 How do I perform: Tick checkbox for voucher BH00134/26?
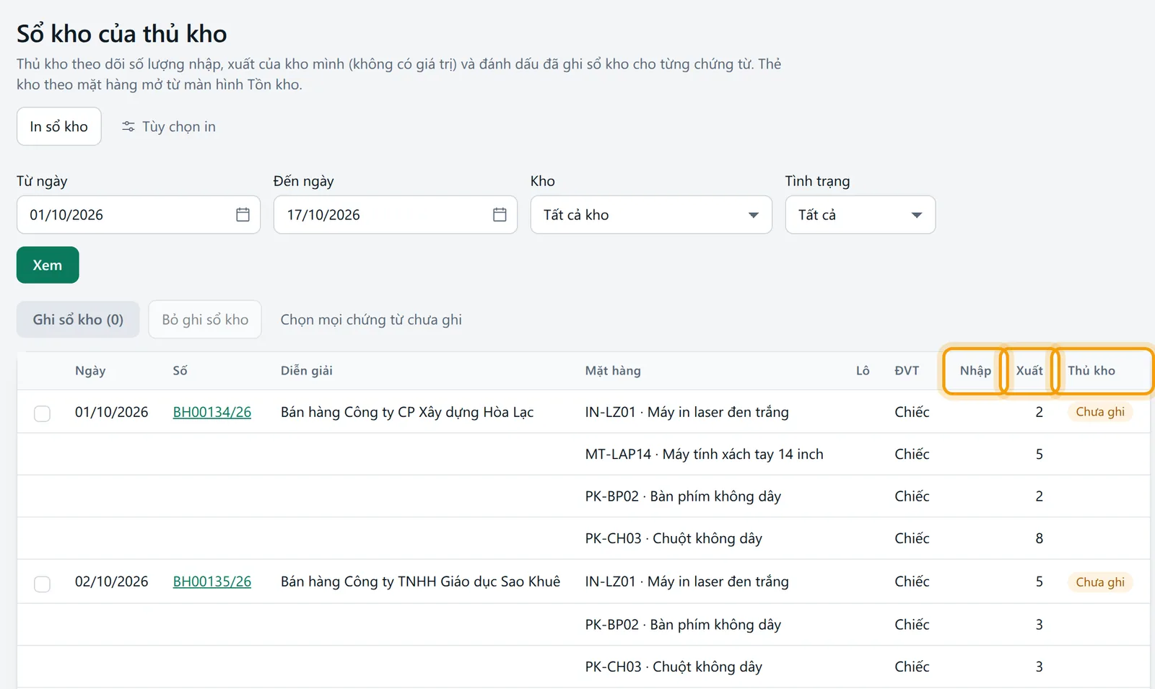43,413
